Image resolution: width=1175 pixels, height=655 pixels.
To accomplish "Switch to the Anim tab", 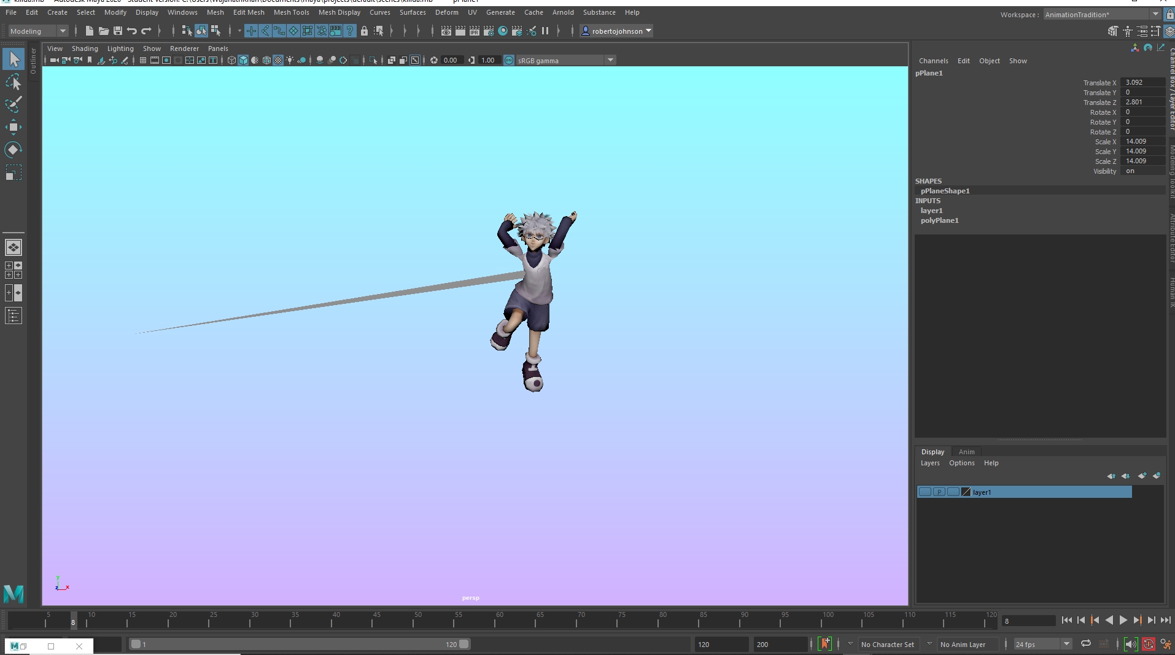I will click(967, 451).
